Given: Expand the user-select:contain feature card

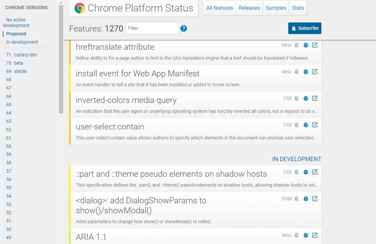Looking at the screenshot, I should (x=195, y=131).
